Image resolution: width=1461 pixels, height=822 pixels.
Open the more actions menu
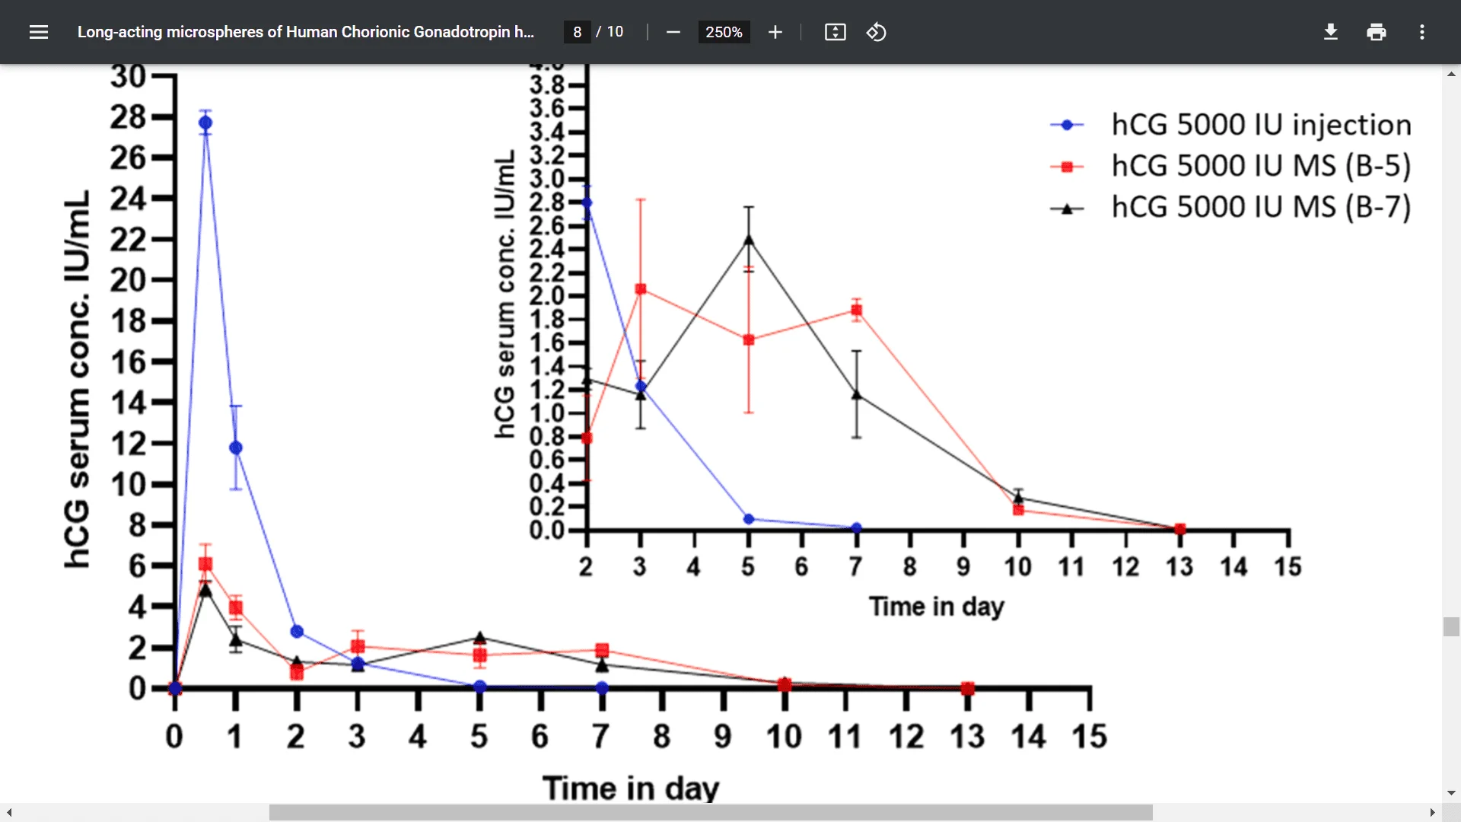pos(1421,32)
